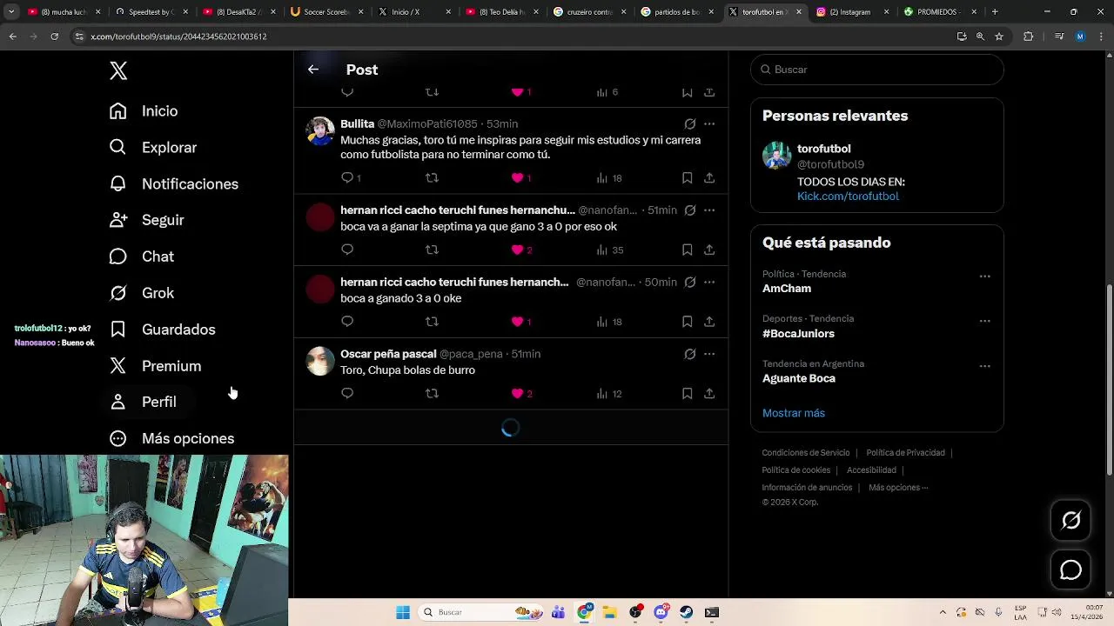
Task: Open Guardados in the sidebar
Action: pyautogui.click(x=163, y=330)
